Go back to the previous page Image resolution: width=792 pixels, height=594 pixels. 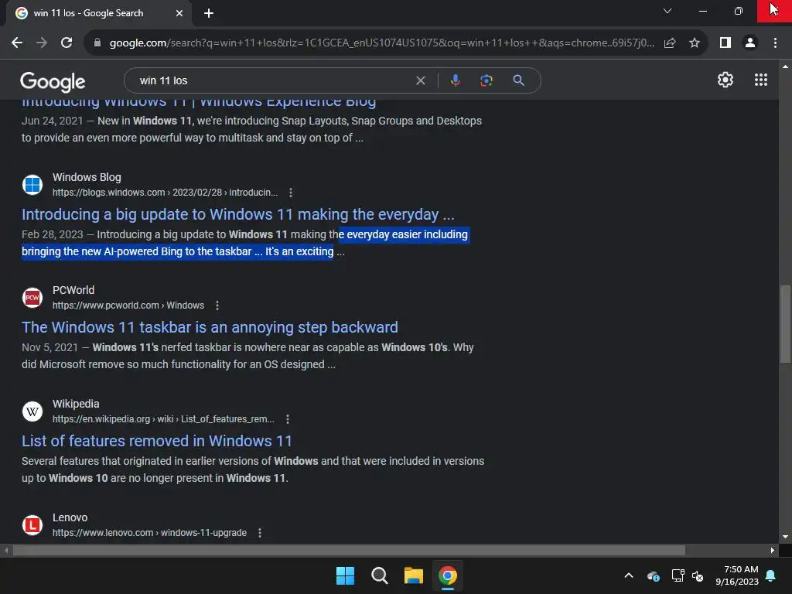pos(17,43)
